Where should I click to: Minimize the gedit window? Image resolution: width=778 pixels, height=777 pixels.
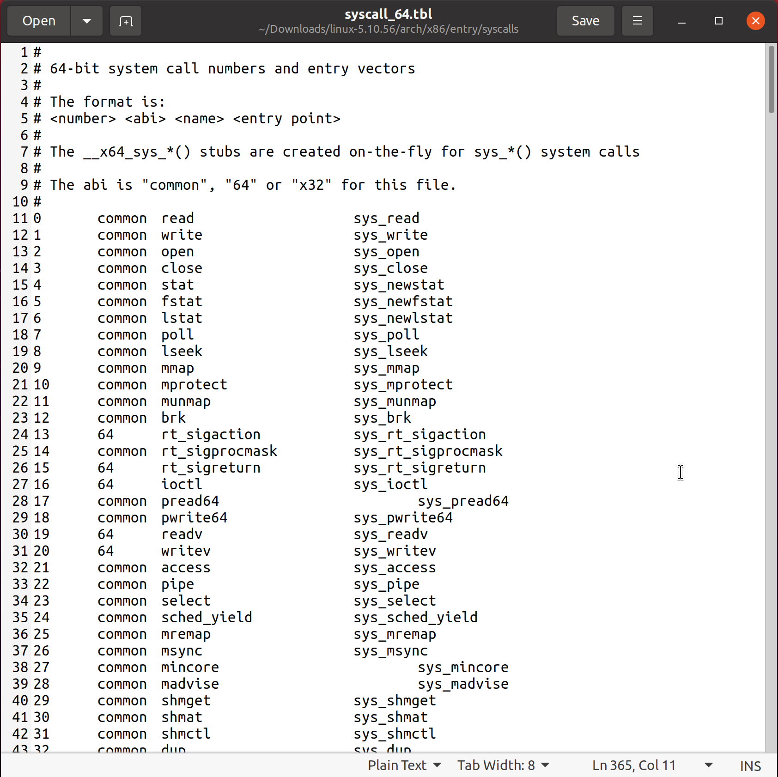681,21
